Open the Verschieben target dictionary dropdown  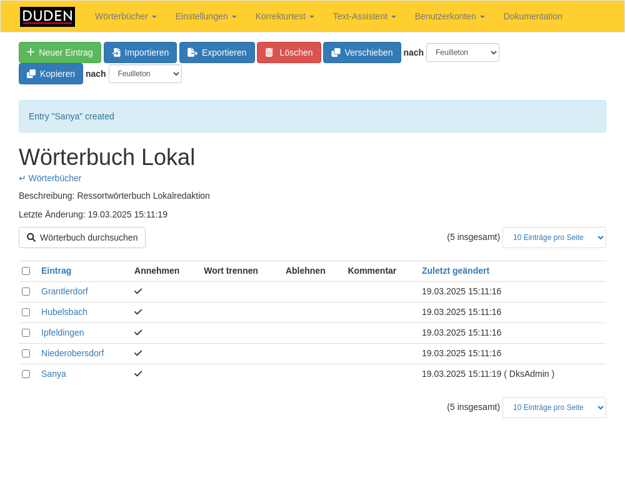[x=462, y=52]
